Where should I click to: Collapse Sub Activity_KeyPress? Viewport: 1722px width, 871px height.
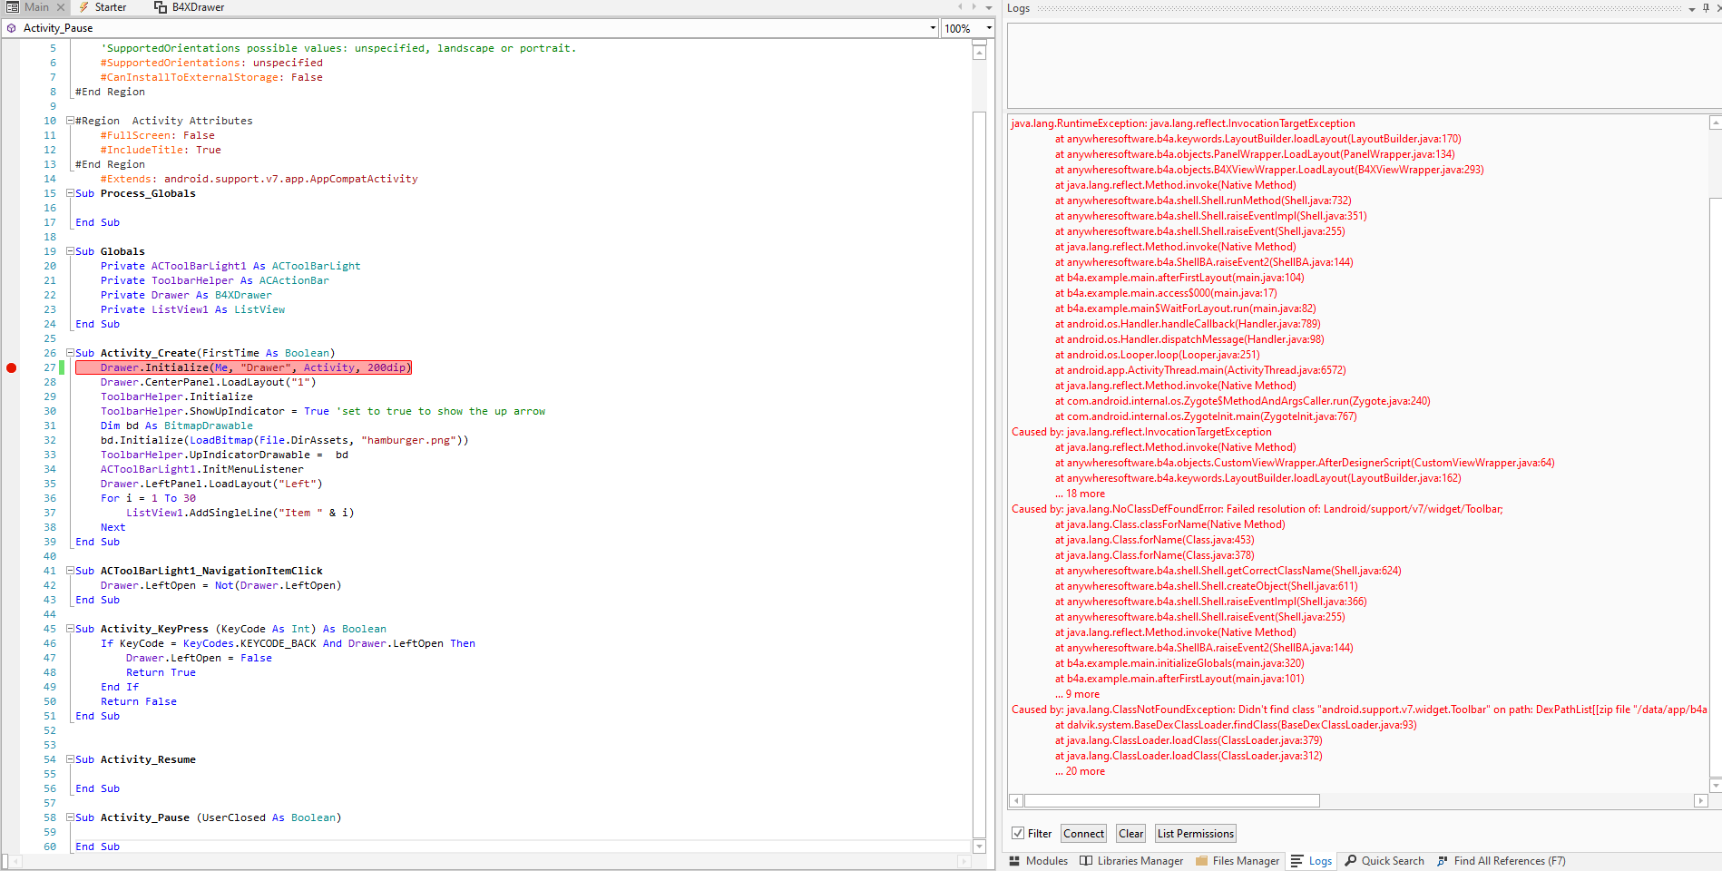(x=70, y=629)
